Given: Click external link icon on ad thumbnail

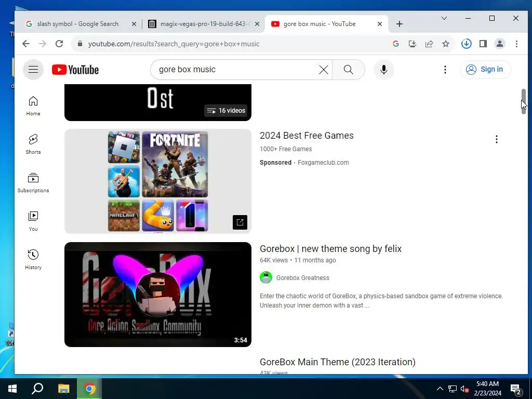Looking at the screenshot, I should [240, 222].
